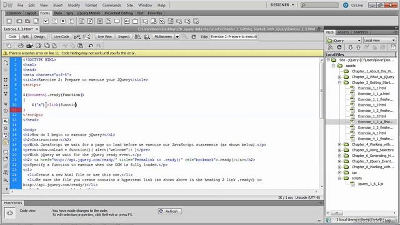
Task: Switch to Code view
Action: (x=12, y=37)
